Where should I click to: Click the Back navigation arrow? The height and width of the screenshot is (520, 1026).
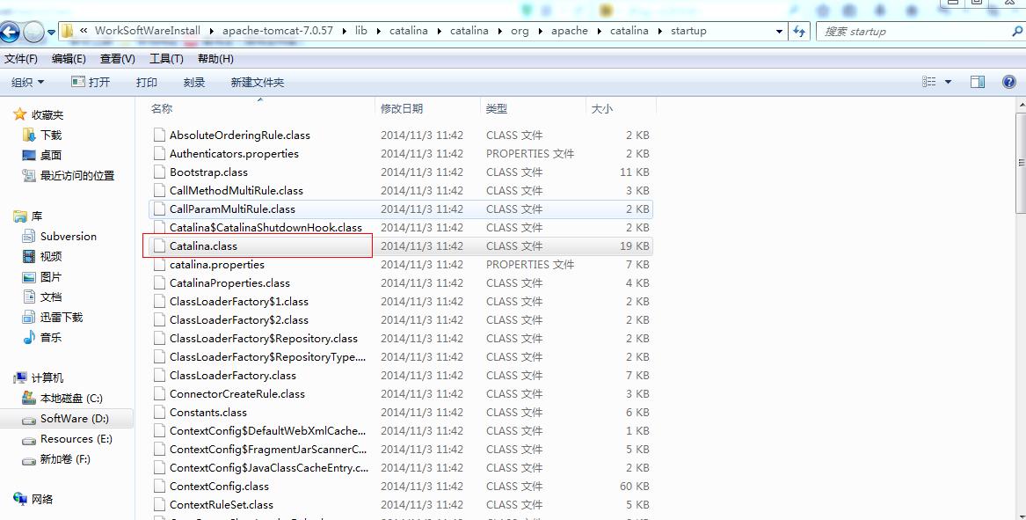coord(10,33)
